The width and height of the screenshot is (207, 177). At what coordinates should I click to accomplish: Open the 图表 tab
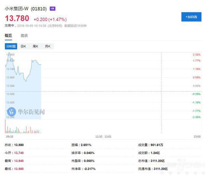pyautogui.click(x=24, y=36)
